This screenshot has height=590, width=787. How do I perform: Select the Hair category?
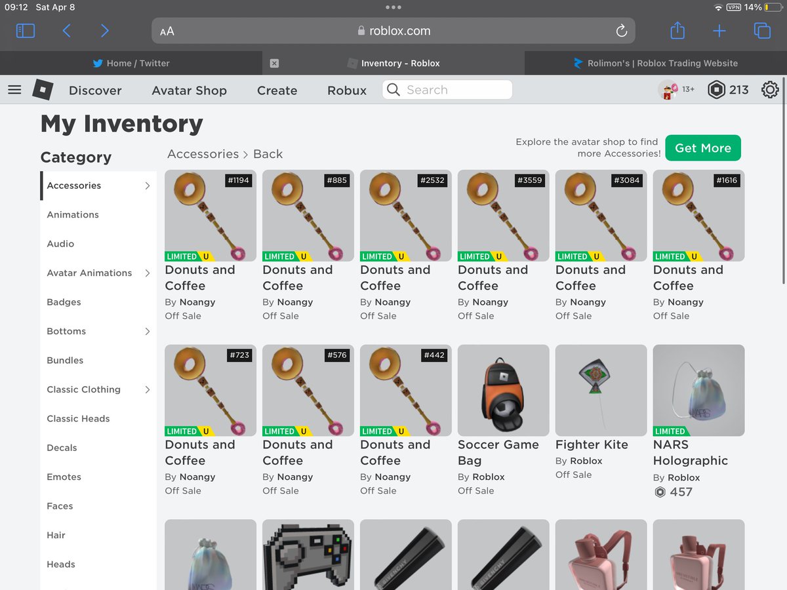(x=56, y=535)
